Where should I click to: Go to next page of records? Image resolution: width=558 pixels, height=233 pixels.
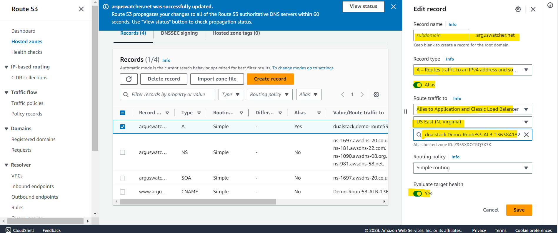[x=362, y=95]
